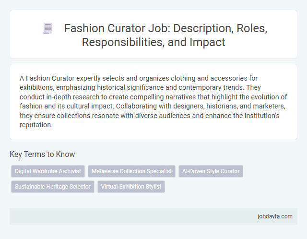The width and height of the screenshot is (307, 239).
Task: Click the paragraph beginning 'A Fashion Curator expertly selects'
Action: [153, 101]
